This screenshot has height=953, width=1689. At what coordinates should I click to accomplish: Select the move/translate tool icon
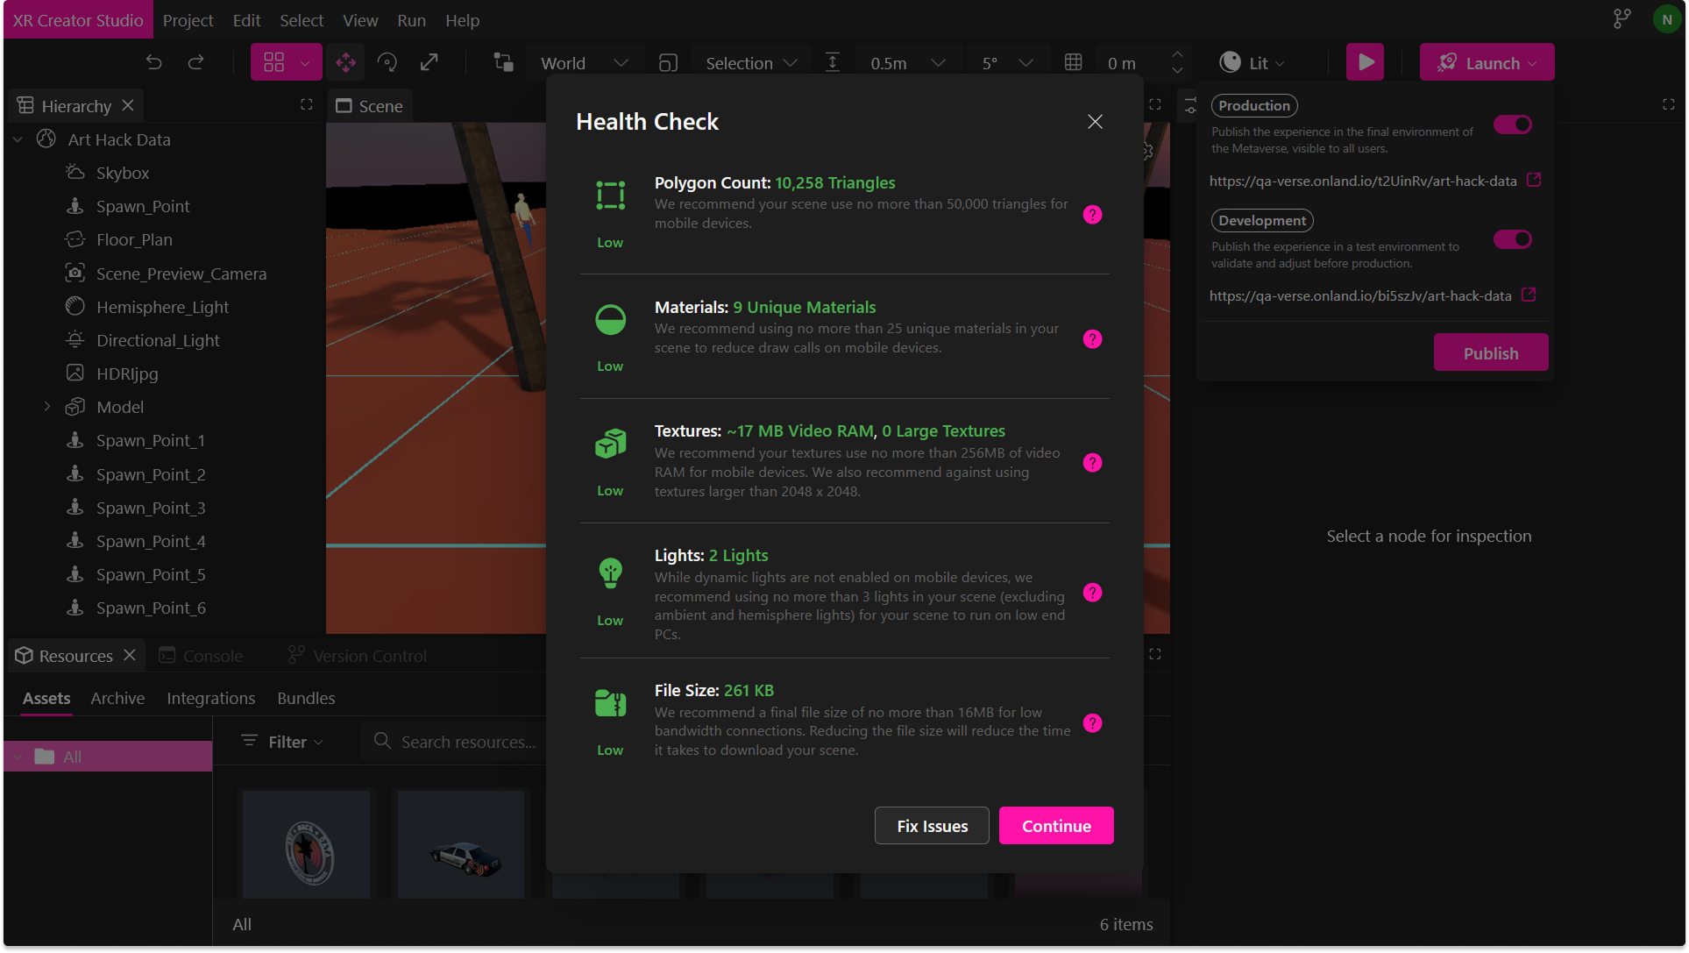345,62
